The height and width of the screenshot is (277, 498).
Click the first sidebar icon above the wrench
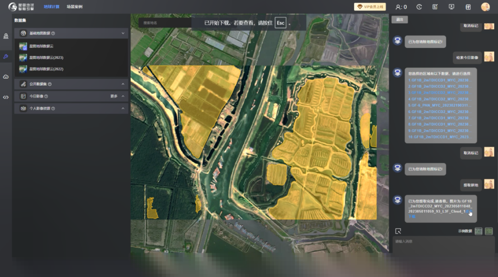pyautogui.click(x=6, y=36)
